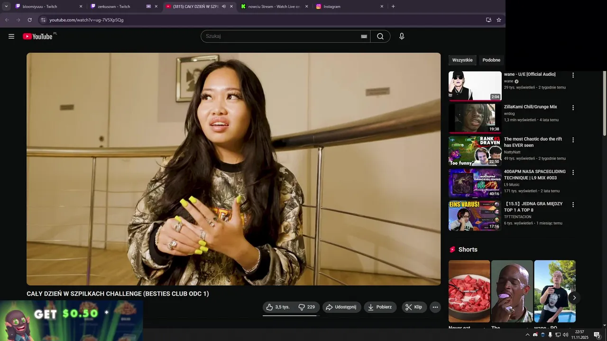Mute the YouTube tab via speaker icon
607x341 pixels.
coord(224,7)
